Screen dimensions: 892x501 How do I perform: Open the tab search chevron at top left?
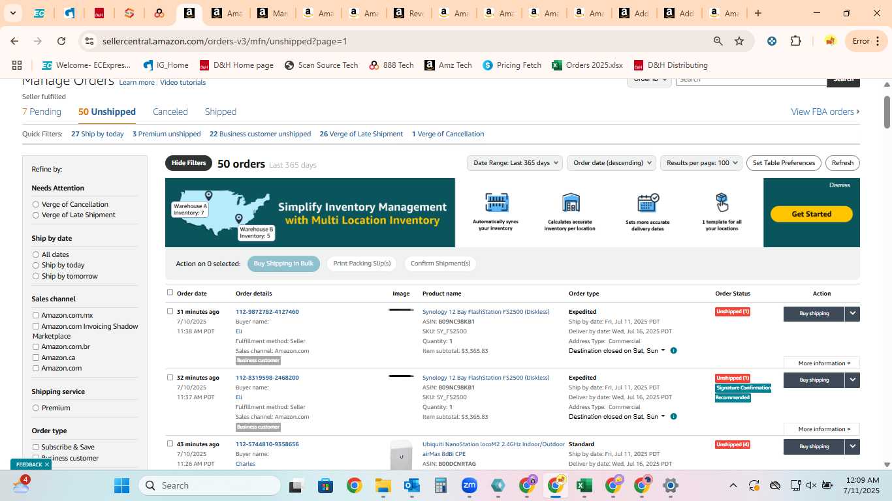coord(12,13)
